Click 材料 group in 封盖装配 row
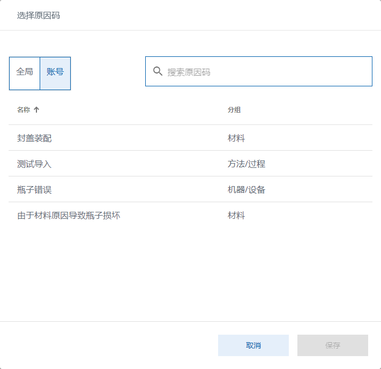 coord(236,138)
